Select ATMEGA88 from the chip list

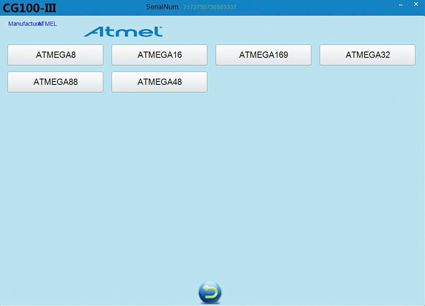(55, 82)
